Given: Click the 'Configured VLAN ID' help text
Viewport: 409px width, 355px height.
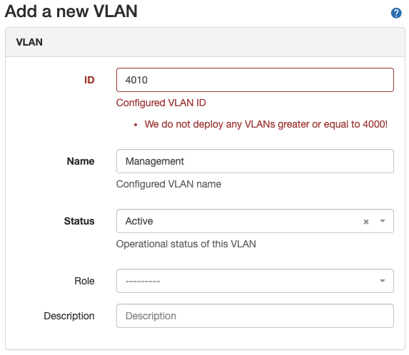Looking at the screenshot, I should [161, 103].
